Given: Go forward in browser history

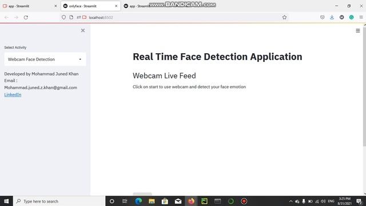Looking at the screenshot, I should pyautogui.click(x=16, y=17).
